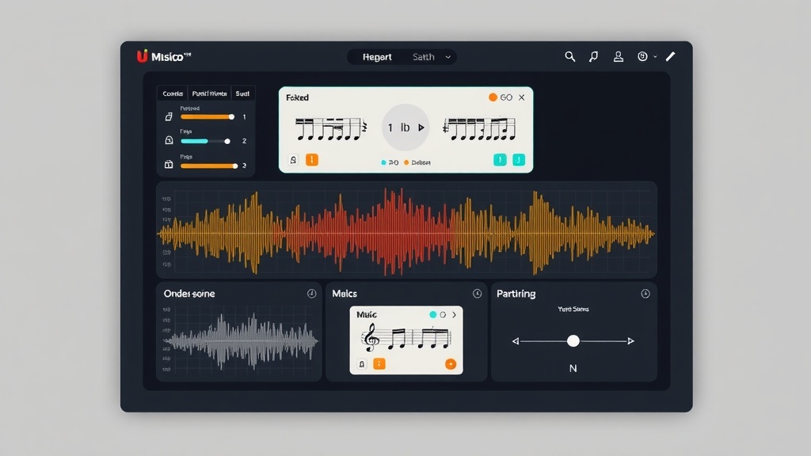This screenshot has height=456, width=811.
Task: Click the search magnifier icon in the header
Action: 569,56
